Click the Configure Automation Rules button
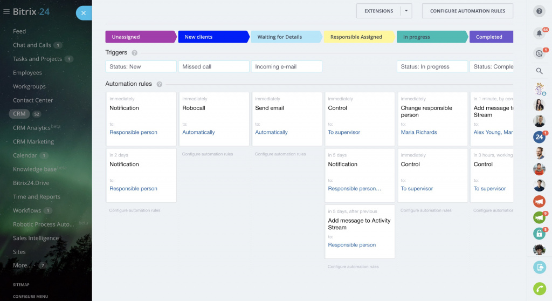Image resolution: width=552 pixels, height=301 pixels. [467, 11]
